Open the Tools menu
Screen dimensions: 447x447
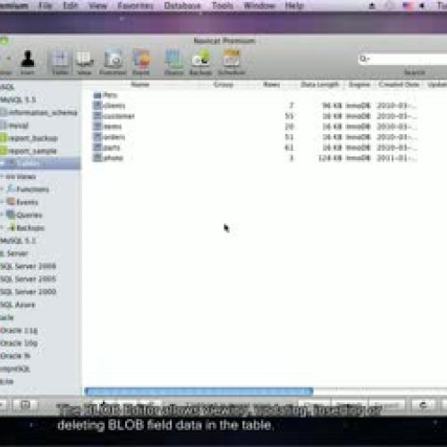[x=223, y=5]
